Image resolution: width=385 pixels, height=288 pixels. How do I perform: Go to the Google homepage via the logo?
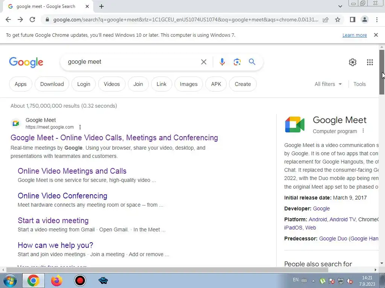tap(26, 62)
